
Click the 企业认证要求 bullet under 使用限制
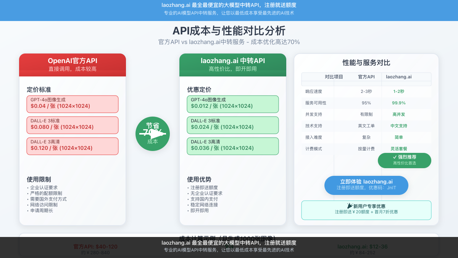pyautogui.click(x=43, y=188)
